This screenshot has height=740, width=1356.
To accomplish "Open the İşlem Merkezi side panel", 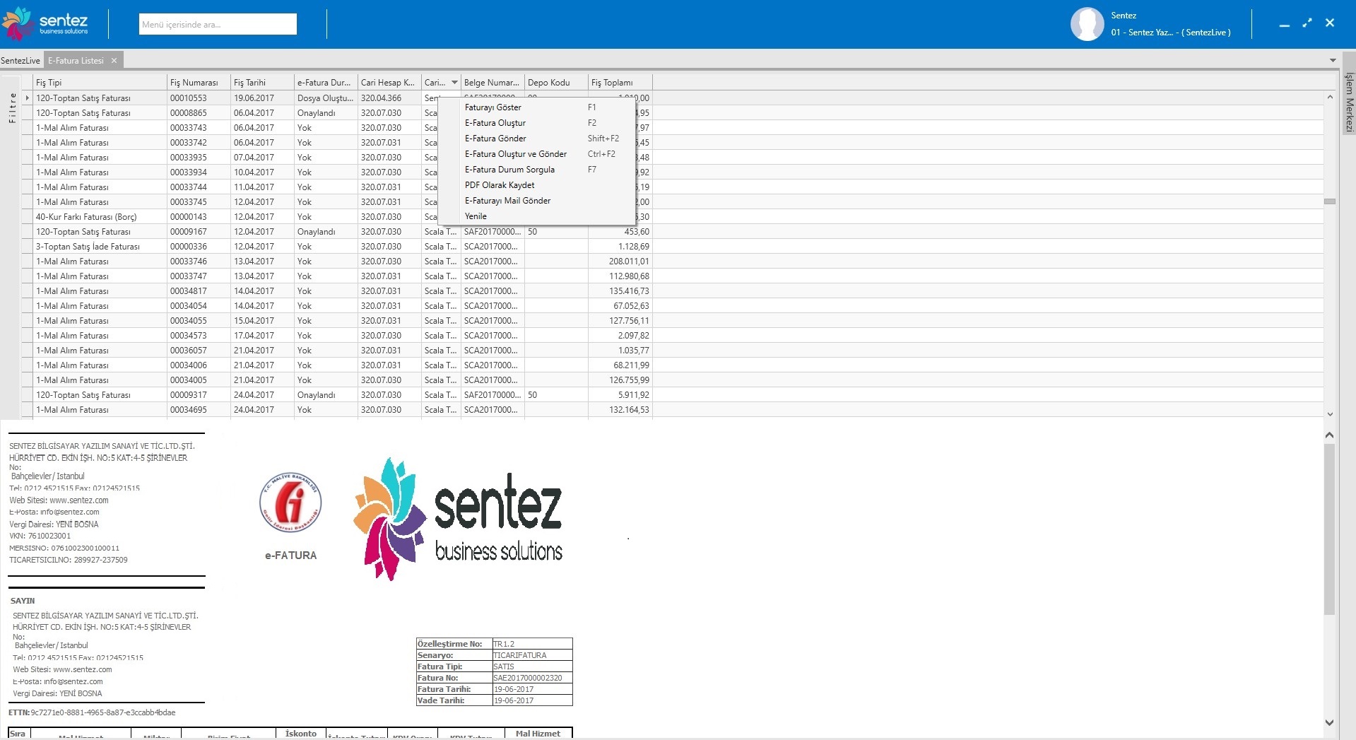I will click(x=1349, y=102).
